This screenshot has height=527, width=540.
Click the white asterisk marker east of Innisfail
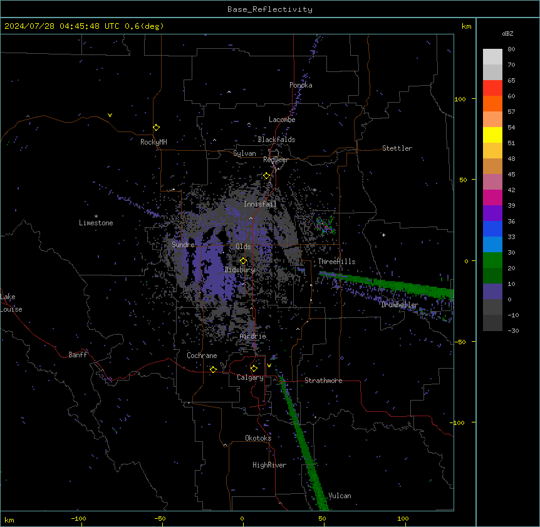pyautogui.click(x=314, y=190)
